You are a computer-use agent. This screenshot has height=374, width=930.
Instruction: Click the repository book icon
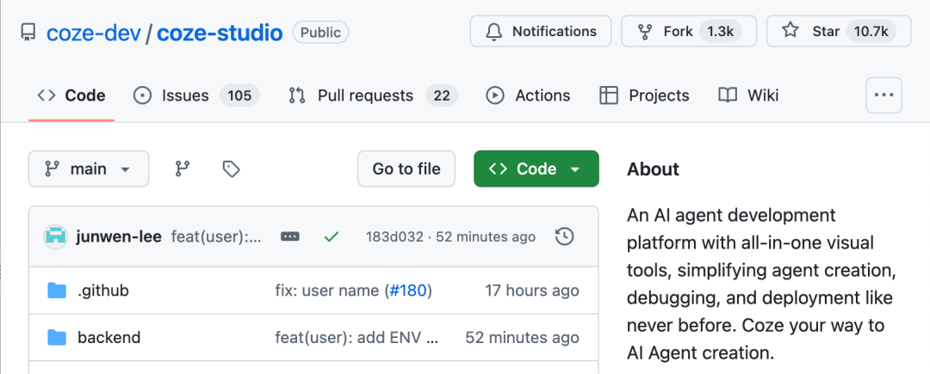pyautogui.click(x=28, y=32)
